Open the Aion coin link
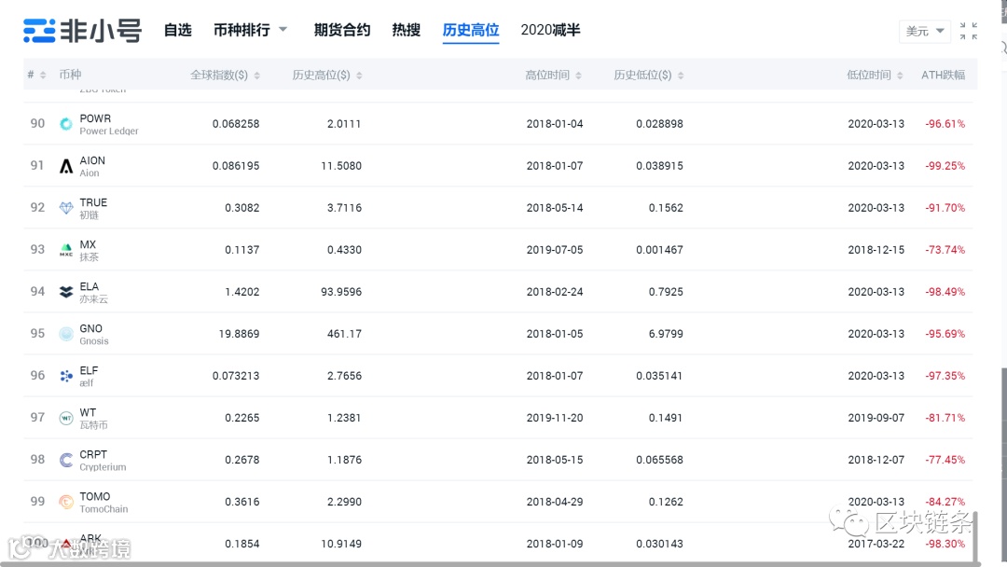Viewport: 1007px width, 567px height. [x=90, y=173]
